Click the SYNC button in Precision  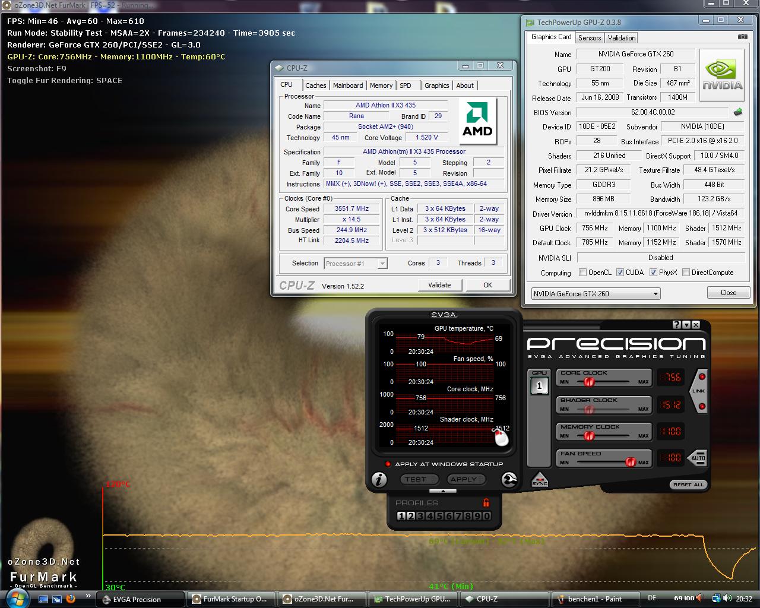pyautogui.click(x=539, y=480)
